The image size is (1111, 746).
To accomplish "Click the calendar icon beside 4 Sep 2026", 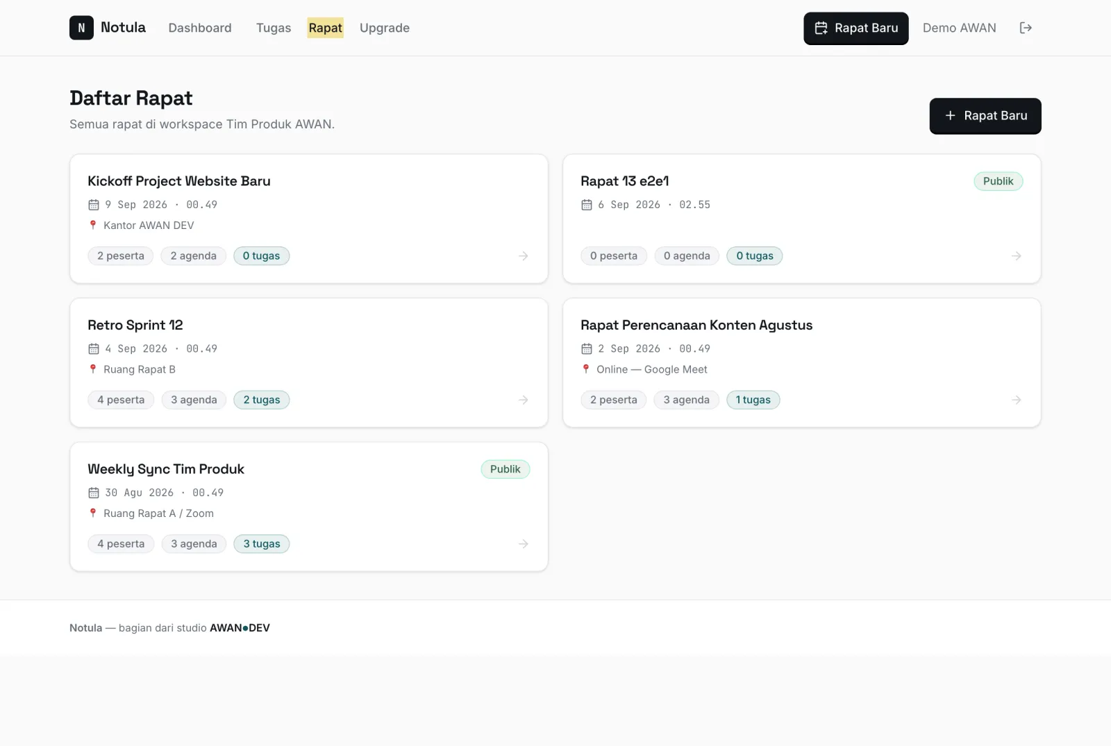I will (94, 348).
